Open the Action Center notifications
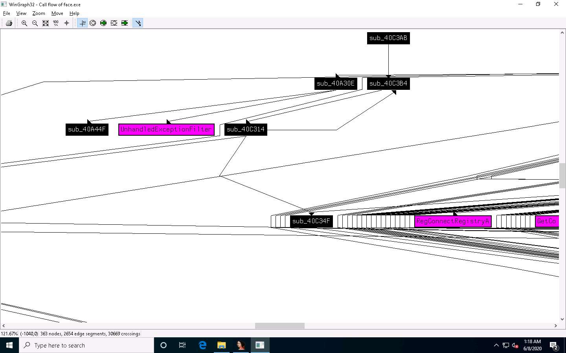The width and height of the screenshot is (566, 353). pyautogui.click(x=554, y=346)
